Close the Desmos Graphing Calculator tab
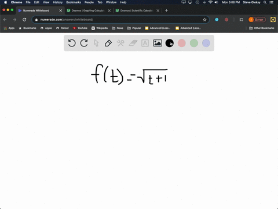This screenshot has width=278, height=209. tap(109, 10)
